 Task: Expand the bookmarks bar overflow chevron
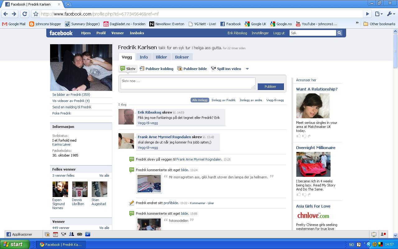tap(357, 23)
